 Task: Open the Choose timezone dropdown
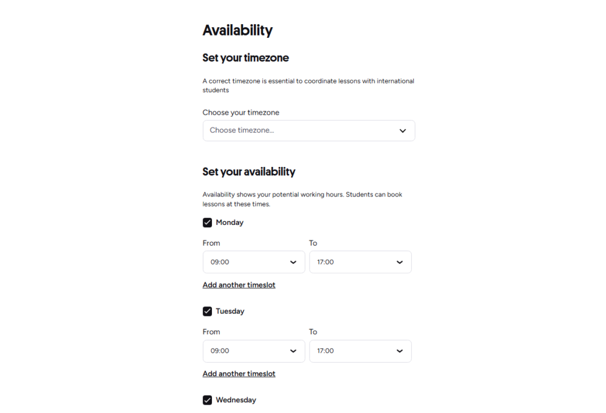pyautogui.click(x=309, y=131)
